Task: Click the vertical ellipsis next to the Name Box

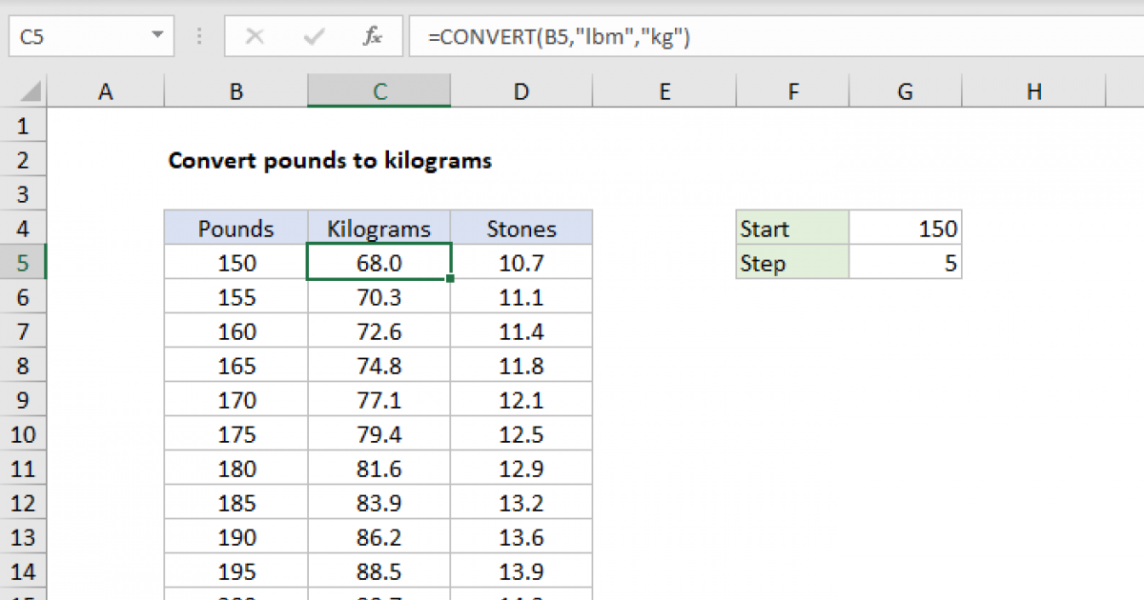Action: [198, 36]
